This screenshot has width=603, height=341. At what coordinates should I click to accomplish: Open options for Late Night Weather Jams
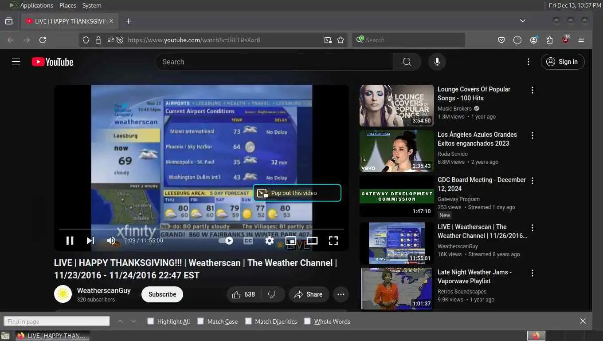(x=533, y=273)
